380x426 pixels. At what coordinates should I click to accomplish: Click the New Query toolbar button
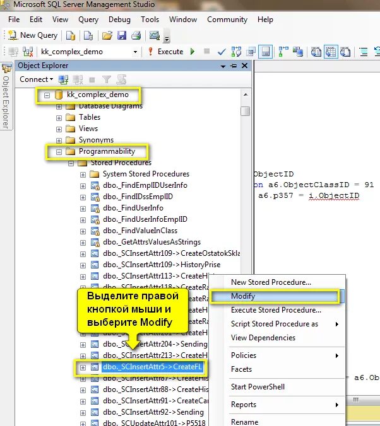pyautogui.click(x=33, y=35)
